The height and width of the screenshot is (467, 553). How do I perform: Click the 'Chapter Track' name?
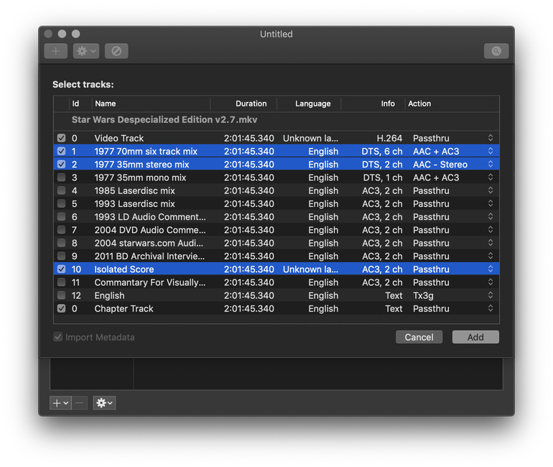pos(124,308)
